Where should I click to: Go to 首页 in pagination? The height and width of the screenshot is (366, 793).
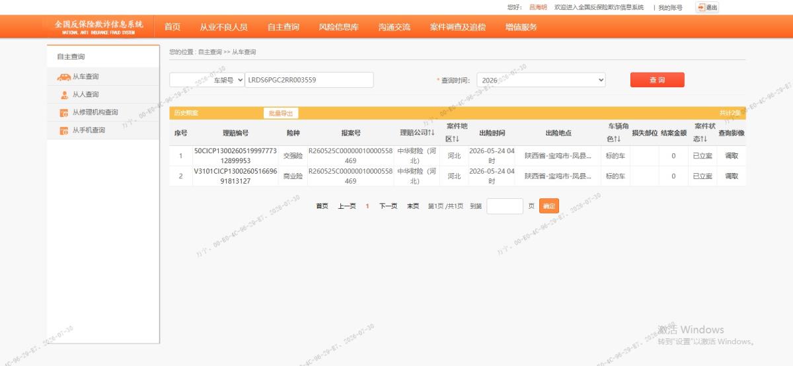tap(322, 206)
